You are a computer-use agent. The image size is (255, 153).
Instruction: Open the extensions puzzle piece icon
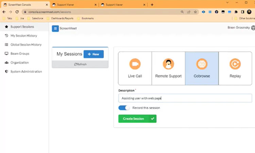click(x=236, y=12)
